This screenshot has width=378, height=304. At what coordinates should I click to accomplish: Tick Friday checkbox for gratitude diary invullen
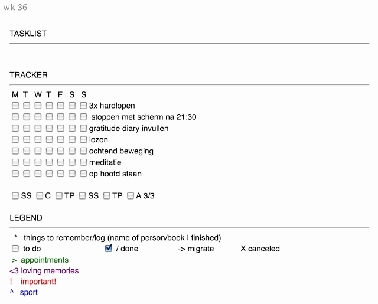point(60,128)
